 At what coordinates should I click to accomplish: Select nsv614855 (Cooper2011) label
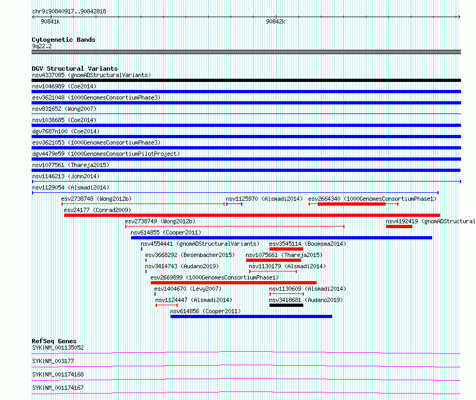[x=166, y=232]
